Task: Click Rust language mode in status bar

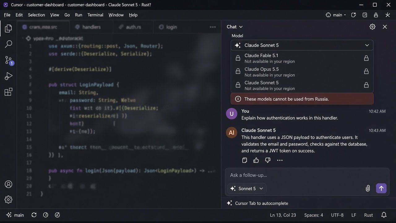Action: (x=368, y=215)
